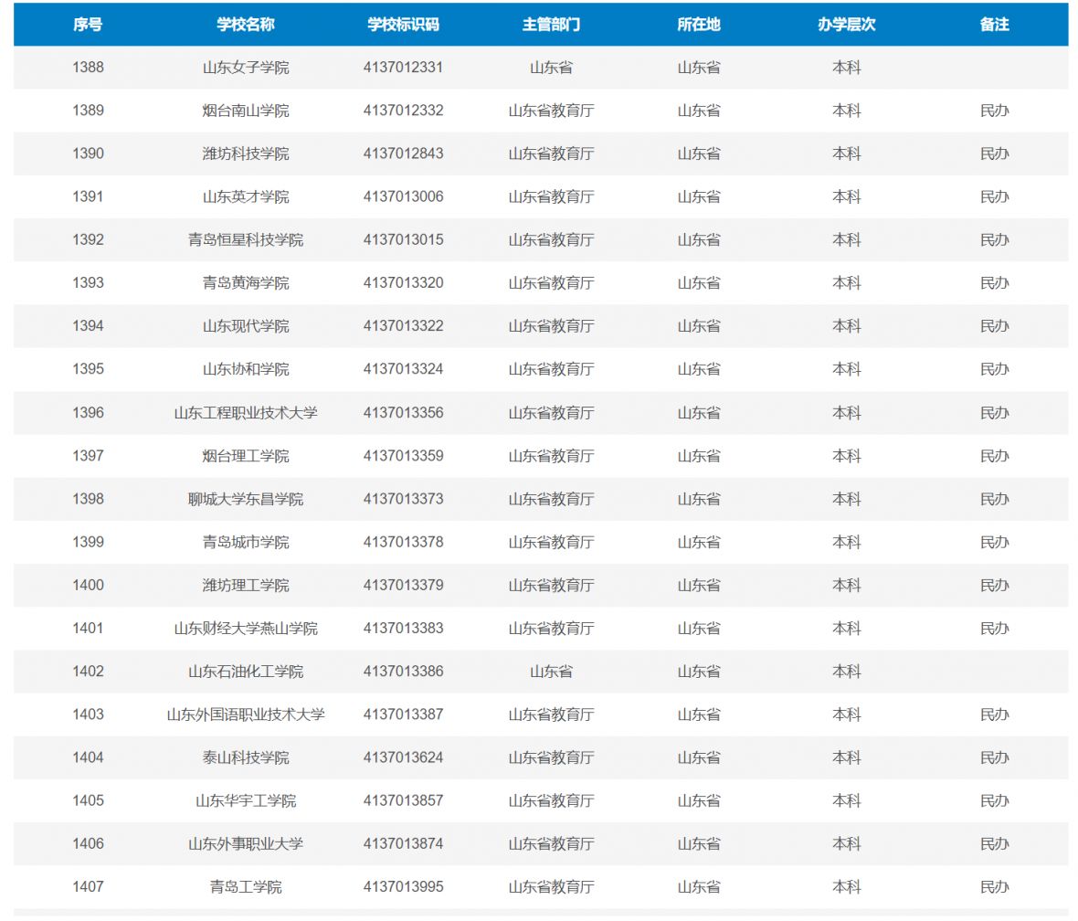
Task: Click 民办 remark in row 1407
Action: click(x=994, y=887)
